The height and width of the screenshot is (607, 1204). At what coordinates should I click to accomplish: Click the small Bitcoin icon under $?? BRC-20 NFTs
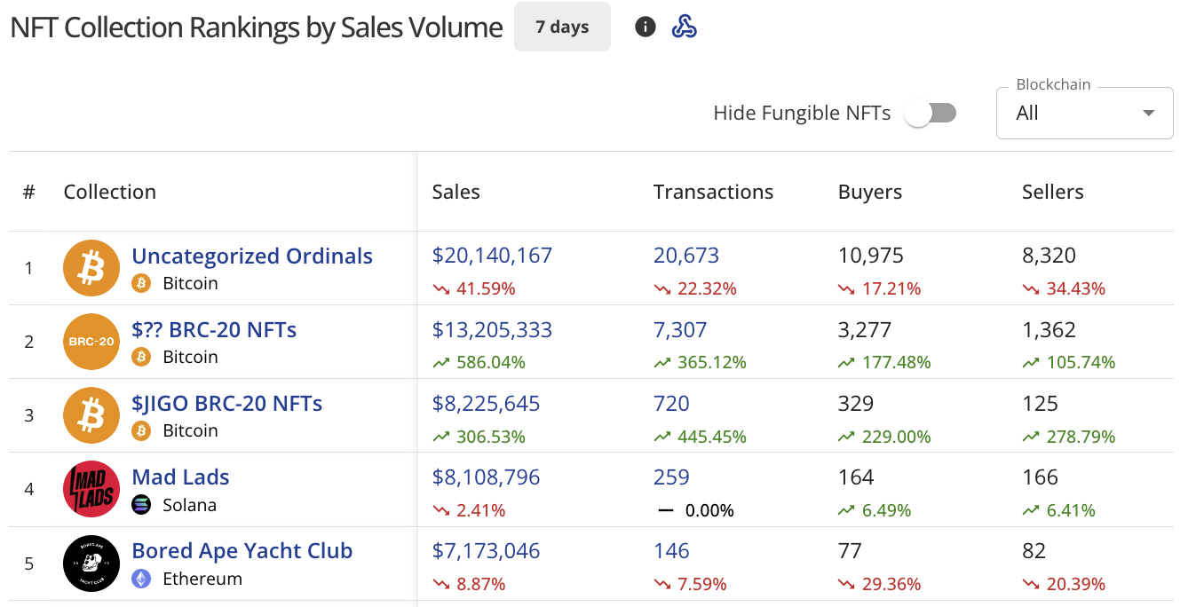coord(141,357)
